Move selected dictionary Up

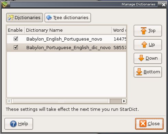[x=148, y=45]
